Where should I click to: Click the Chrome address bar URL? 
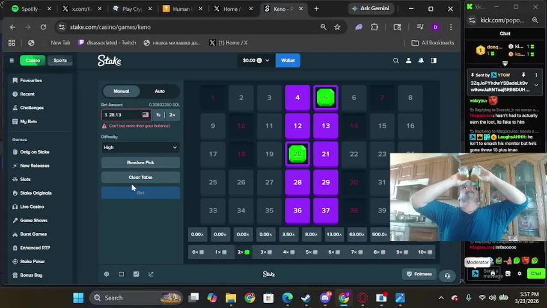pos(110,27)
